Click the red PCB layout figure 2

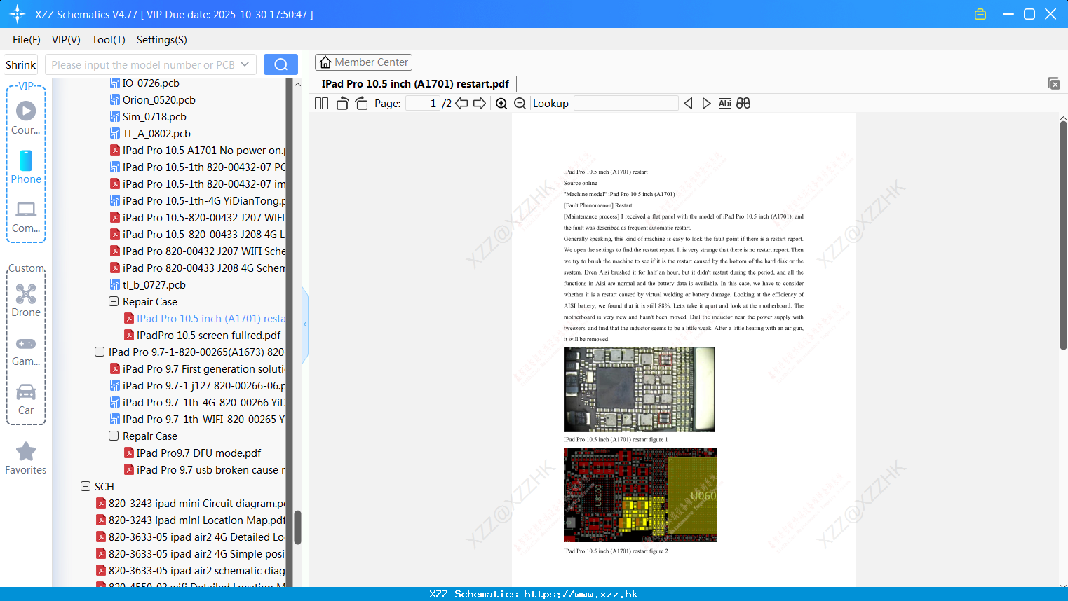640,495
